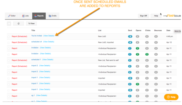182x105 pixels.
Task: Click the Clicks column header
Action: [148, 30]
